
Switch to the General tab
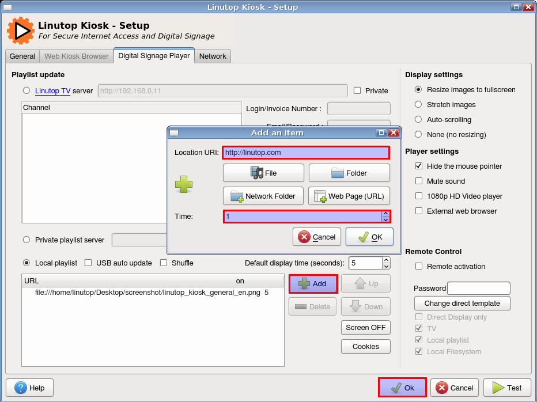22,56
